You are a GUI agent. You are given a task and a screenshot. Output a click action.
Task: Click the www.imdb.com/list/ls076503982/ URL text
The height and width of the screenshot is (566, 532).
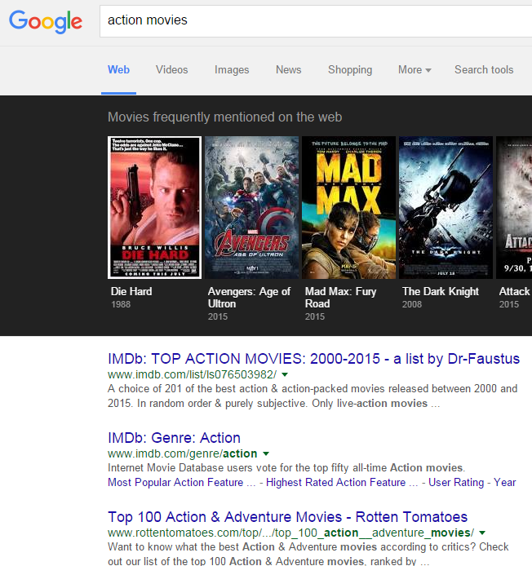192,374
